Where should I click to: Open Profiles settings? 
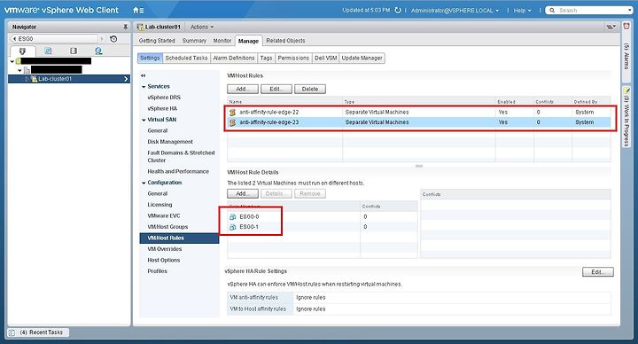click(x=158, y=271)
